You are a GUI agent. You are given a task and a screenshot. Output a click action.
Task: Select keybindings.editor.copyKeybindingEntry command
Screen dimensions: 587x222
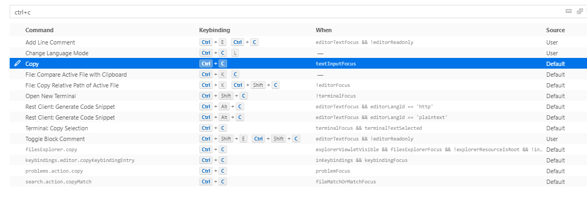pyautogui.click(x=80, y=160)
